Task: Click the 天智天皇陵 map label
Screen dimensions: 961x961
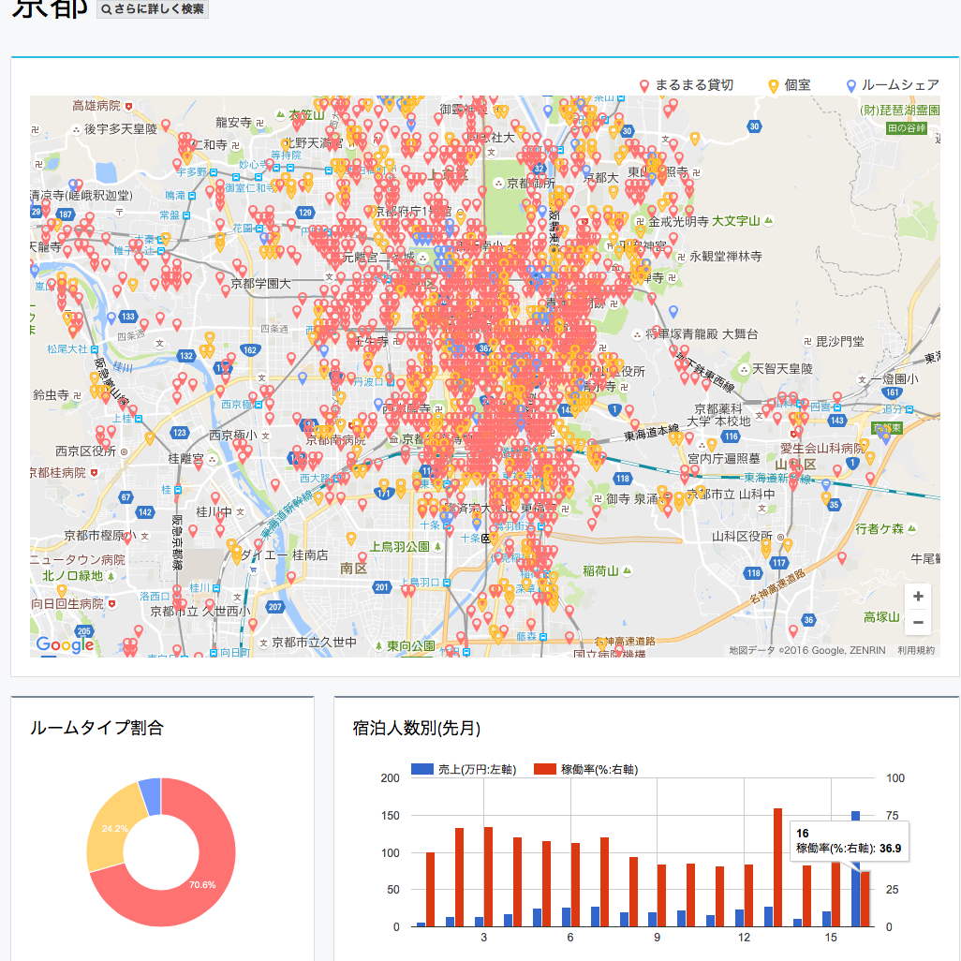Action: pos(782,368)
